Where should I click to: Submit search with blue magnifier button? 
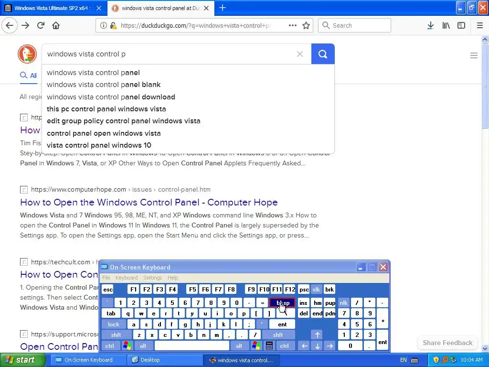(x=323, y=54)
